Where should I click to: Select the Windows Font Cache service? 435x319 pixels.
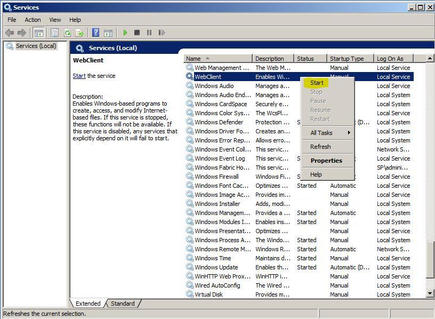tap(299, 186)
